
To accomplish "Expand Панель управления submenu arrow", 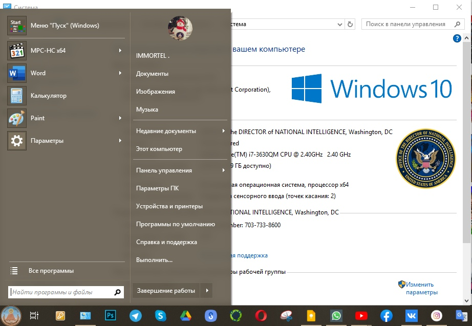I will coord(223,170).
